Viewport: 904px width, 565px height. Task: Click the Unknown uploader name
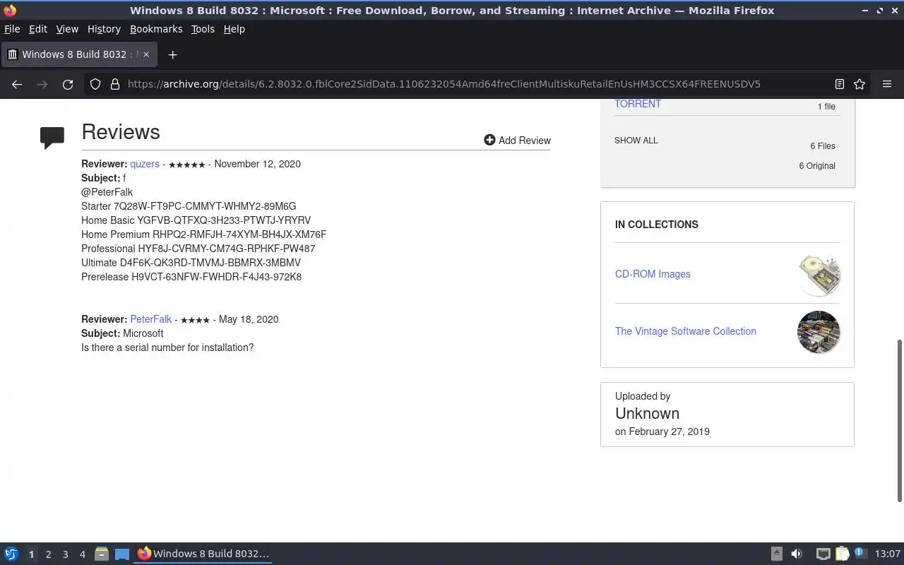click(647, 414)
